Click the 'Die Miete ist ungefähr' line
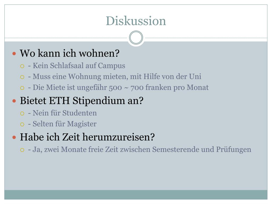272x204 pixels. point(118,88)
